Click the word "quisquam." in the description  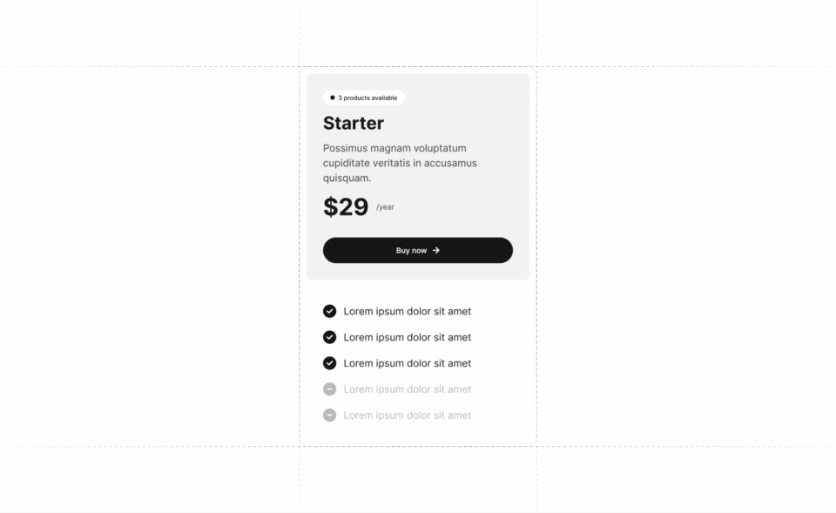(347, 179)
